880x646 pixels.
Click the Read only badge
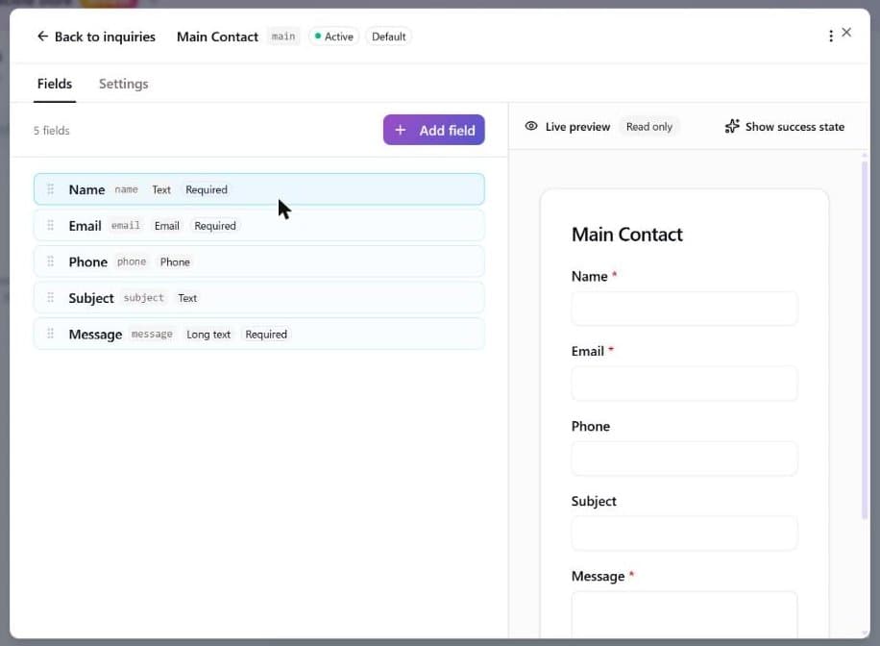tap(649, 127)
